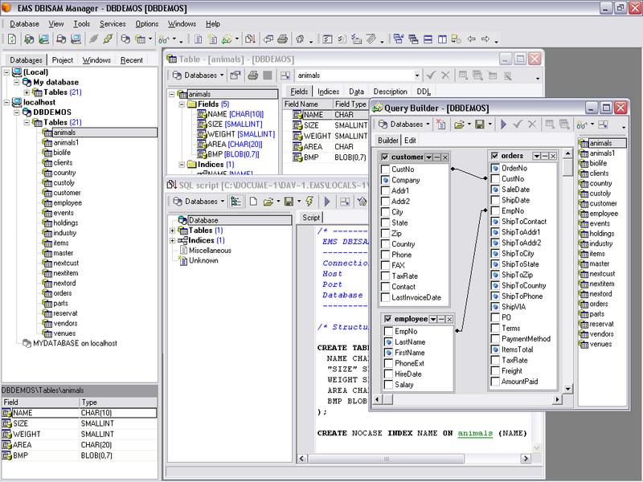Click the underlined animals link in SQL script

(475, 433)
